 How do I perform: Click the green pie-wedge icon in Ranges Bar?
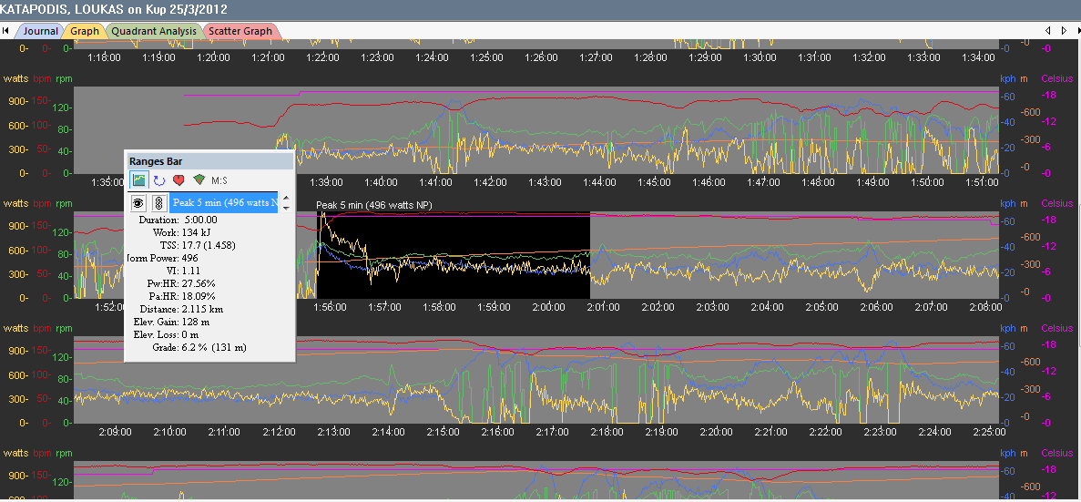click(x=199, y=180)
